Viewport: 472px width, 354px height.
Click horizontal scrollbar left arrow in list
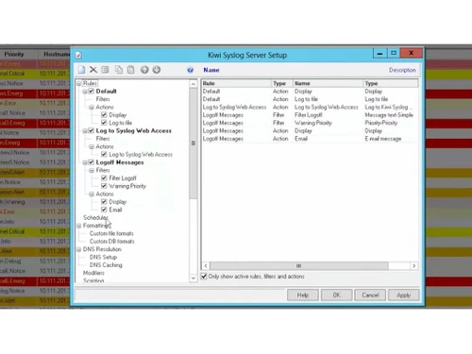pyautogui.click(x=206, y=266)
